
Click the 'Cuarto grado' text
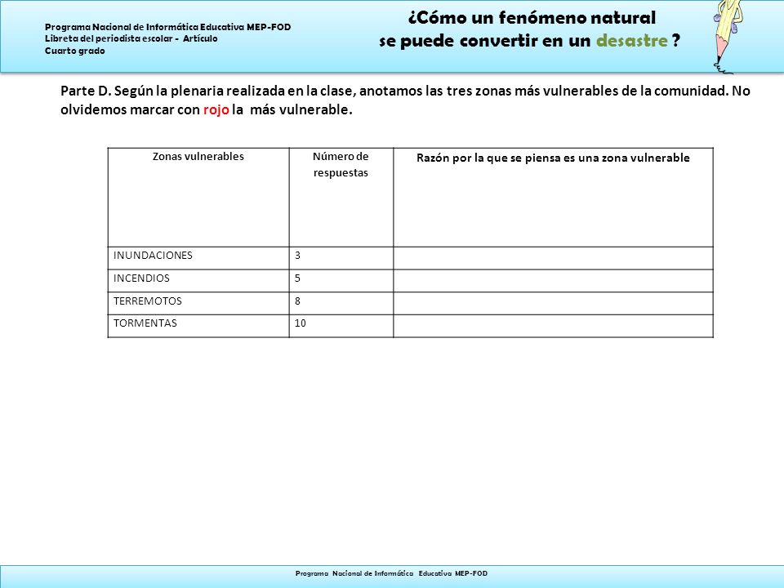click(75, 51)
